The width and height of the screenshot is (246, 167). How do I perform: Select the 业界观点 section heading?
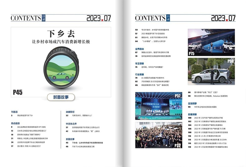click(139, 49)
